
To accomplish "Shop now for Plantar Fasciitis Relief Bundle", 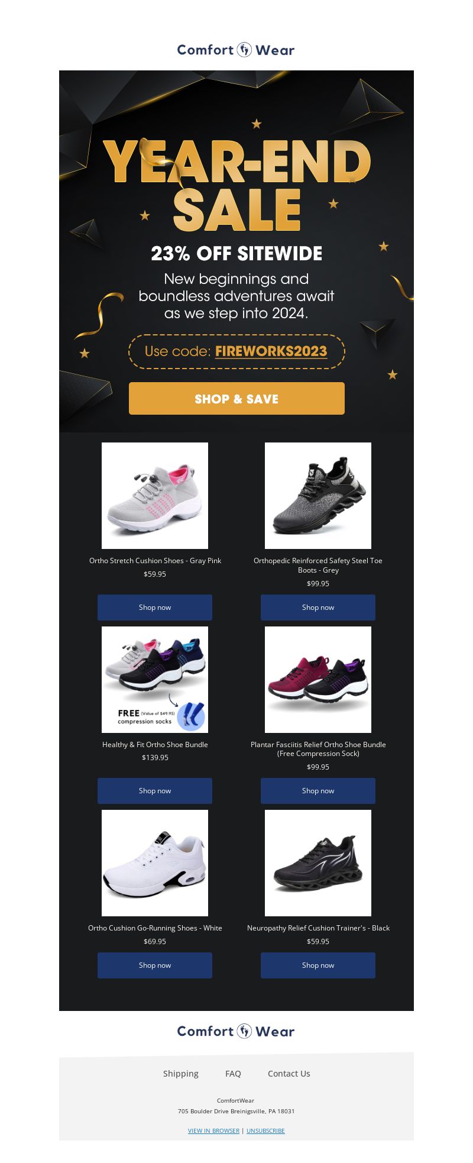I will tap(318, 791).
